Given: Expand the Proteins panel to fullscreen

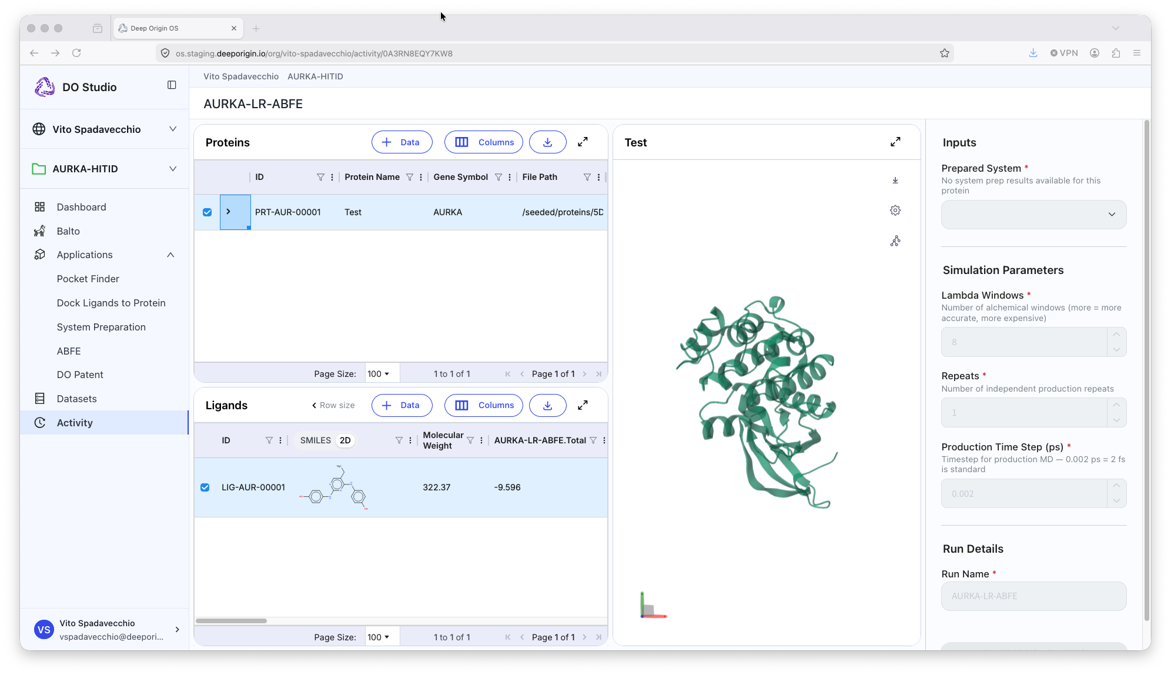Looking at the screenshot, I should (583, 142).
